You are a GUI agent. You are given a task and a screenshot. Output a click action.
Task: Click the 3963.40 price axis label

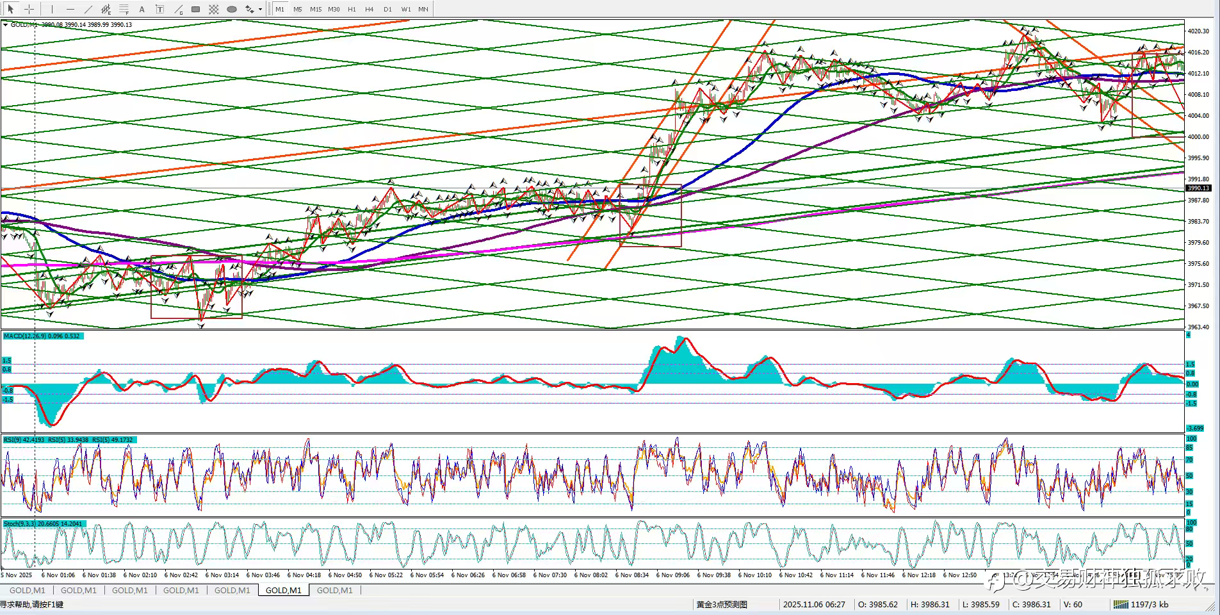point(1198,327)
